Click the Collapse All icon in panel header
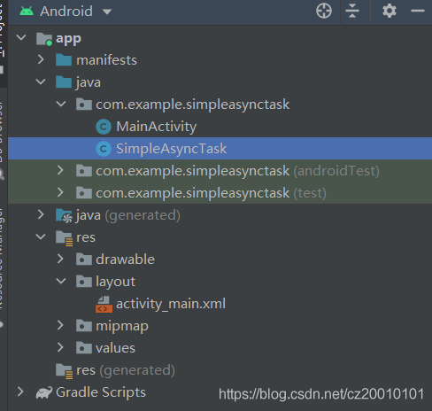The height and width of the screenshot is (411, 432). (x=352, y=12)
